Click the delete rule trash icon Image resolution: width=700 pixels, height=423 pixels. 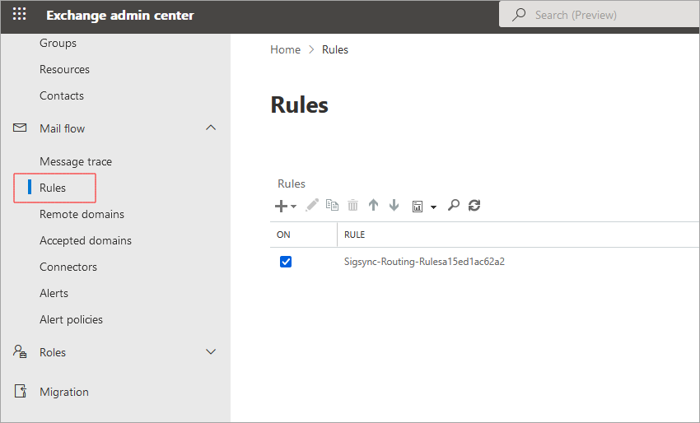tap(353, 206)
